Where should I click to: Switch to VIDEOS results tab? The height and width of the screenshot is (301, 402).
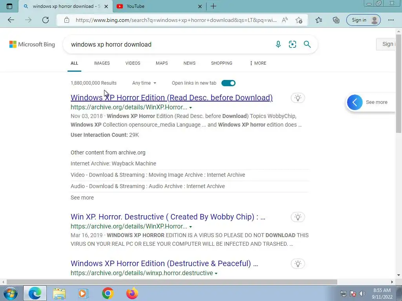click(x=133, y=63)
